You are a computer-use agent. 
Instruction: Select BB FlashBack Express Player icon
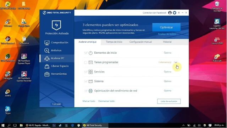pos(24,59)
